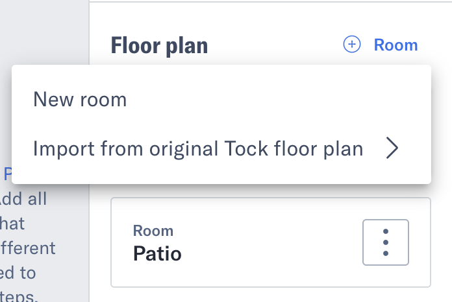Click the middle dot of Patio's kebab menu
Screen dimensions: 452x302
coord(386,242)
